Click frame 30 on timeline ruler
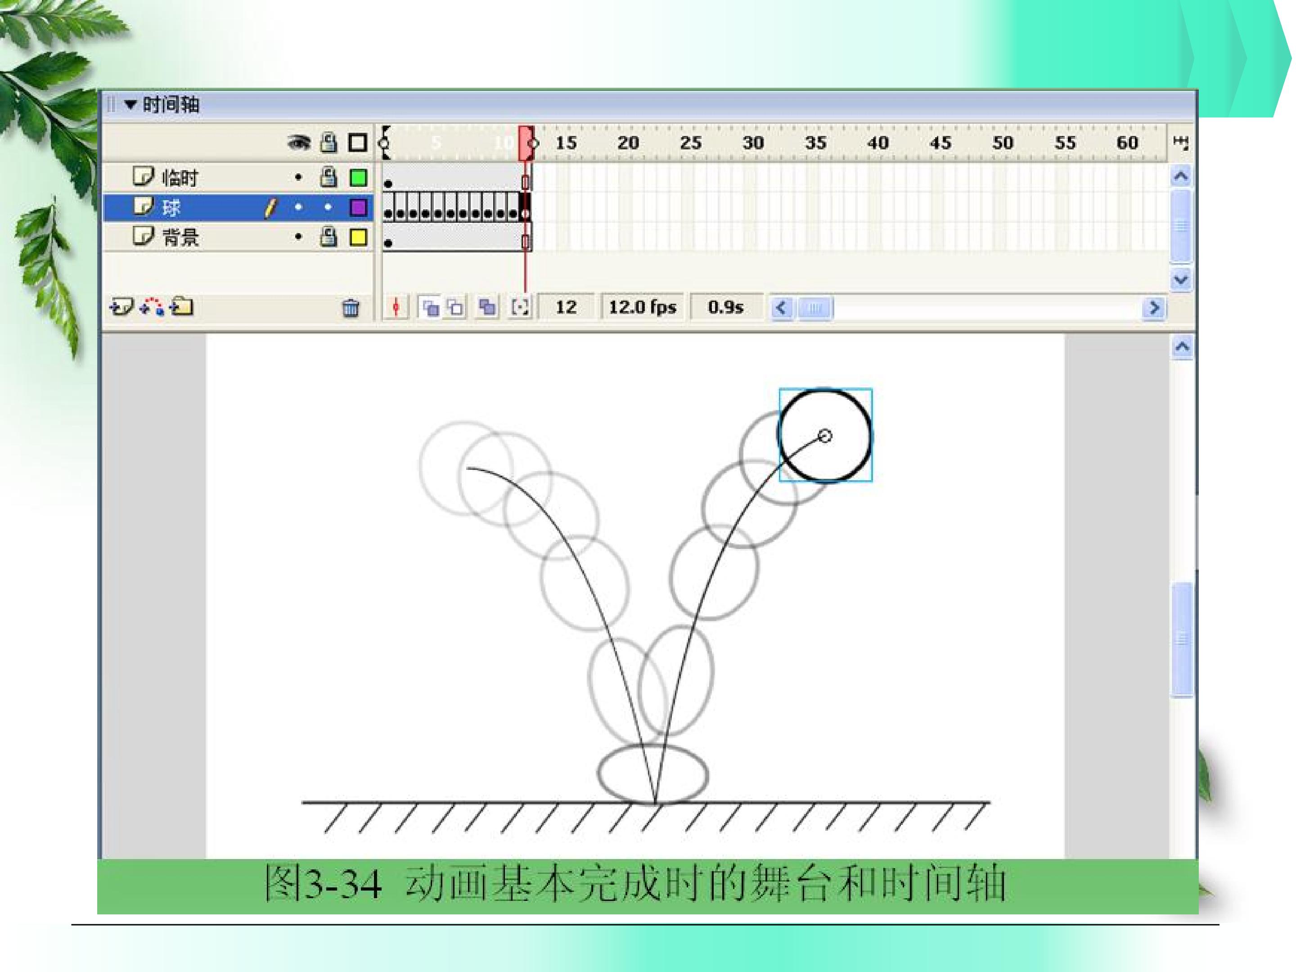Viewport: 1296px width, 972px height. [x=753, y=143]
